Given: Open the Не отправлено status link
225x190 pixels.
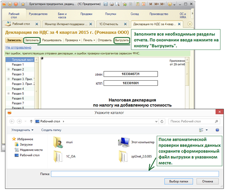Looking at the screenshot, I should (x=18, y=47).
